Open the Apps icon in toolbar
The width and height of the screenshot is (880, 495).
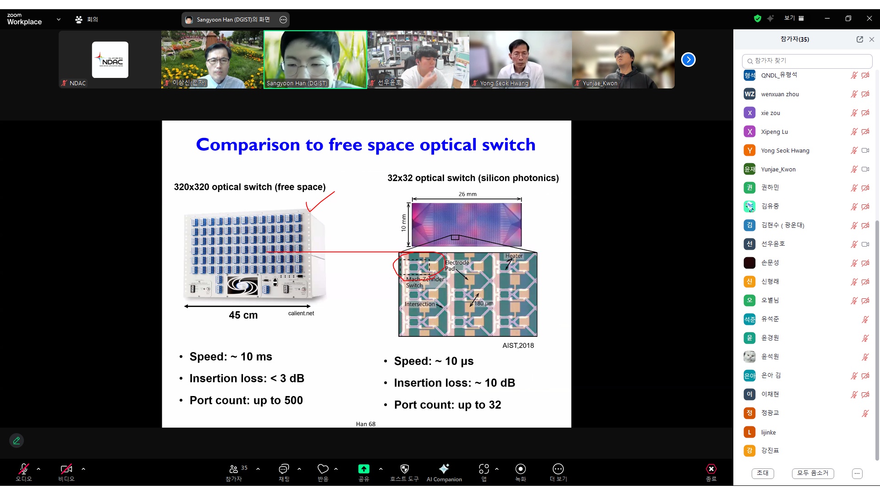pyautogui.click(x=484, y=469)
